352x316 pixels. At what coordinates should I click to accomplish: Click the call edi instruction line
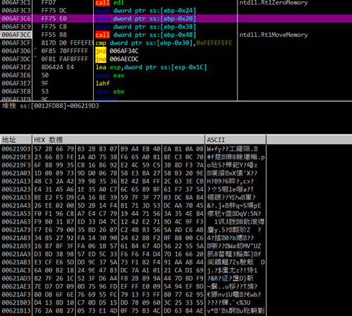(x=110, y=3)
